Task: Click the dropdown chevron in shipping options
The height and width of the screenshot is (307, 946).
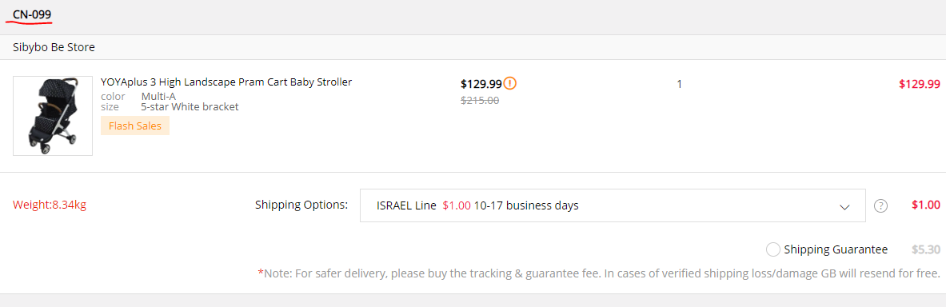Action: [x=844, y=206]
